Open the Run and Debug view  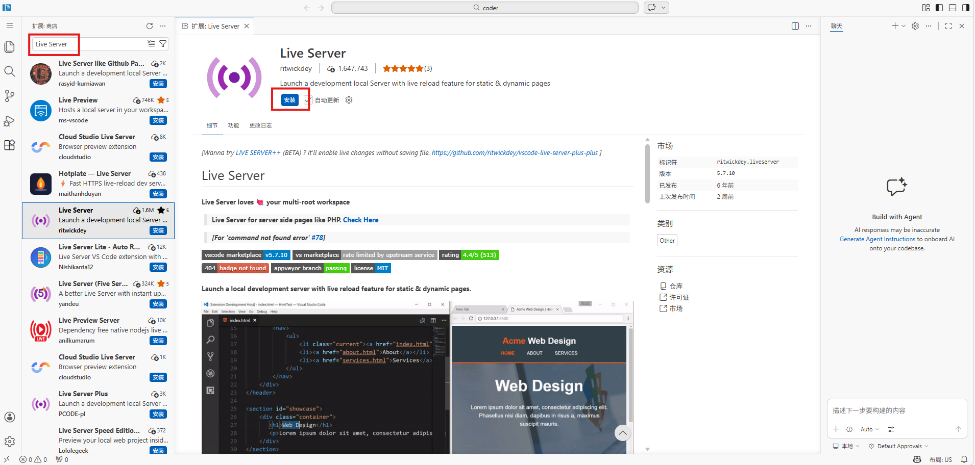tap(10, 121)
